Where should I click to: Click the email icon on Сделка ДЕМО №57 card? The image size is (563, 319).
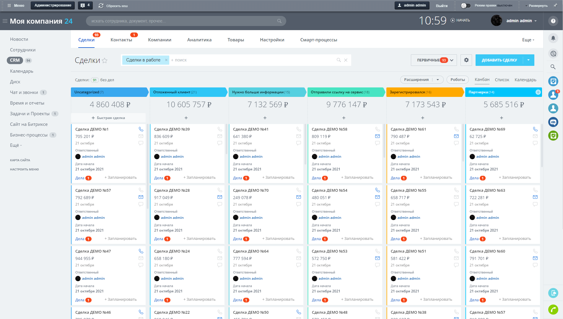point(141,197)
